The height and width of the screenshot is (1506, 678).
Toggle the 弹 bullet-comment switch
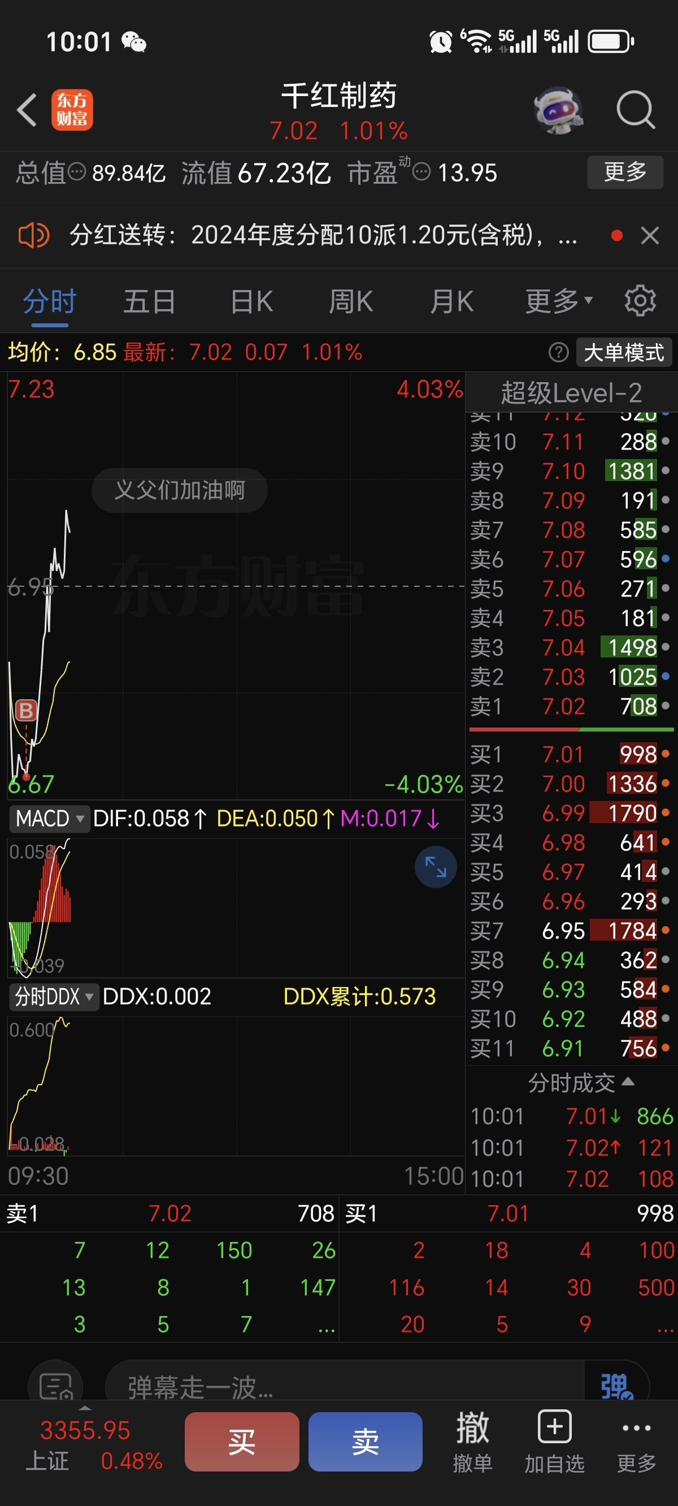point(616,1386)
